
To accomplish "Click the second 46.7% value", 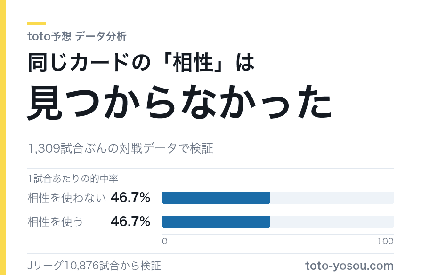I will click(x=130, y=222).
